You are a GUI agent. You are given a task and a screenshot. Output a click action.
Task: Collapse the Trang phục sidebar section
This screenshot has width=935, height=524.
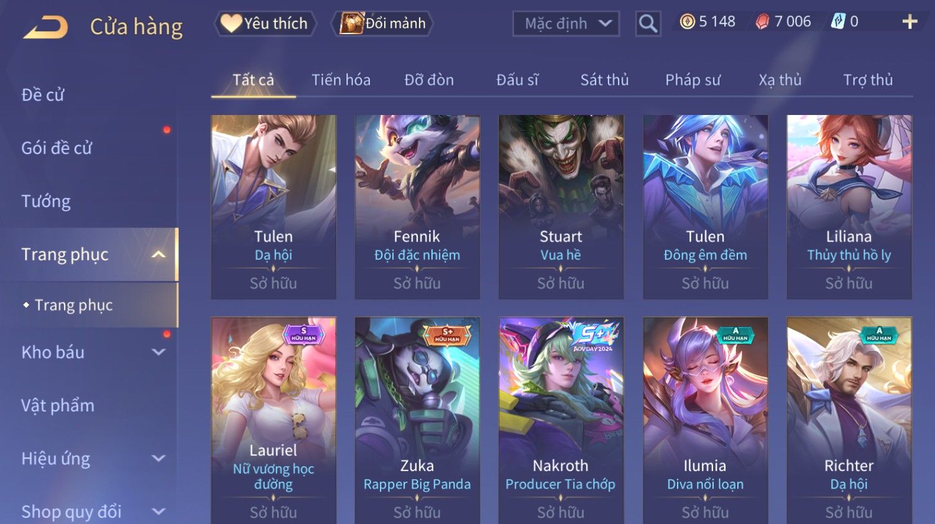pyautogui.click(x=159, y=254)
